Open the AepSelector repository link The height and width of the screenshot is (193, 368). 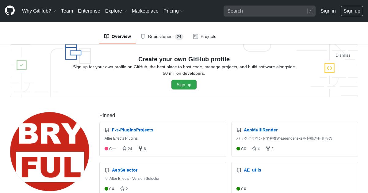tap(125, 170)
